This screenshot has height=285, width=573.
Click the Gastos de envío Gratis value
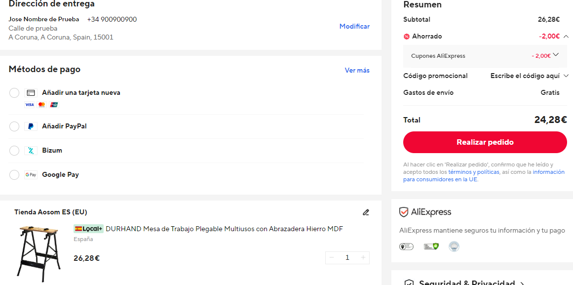[550, 92]
